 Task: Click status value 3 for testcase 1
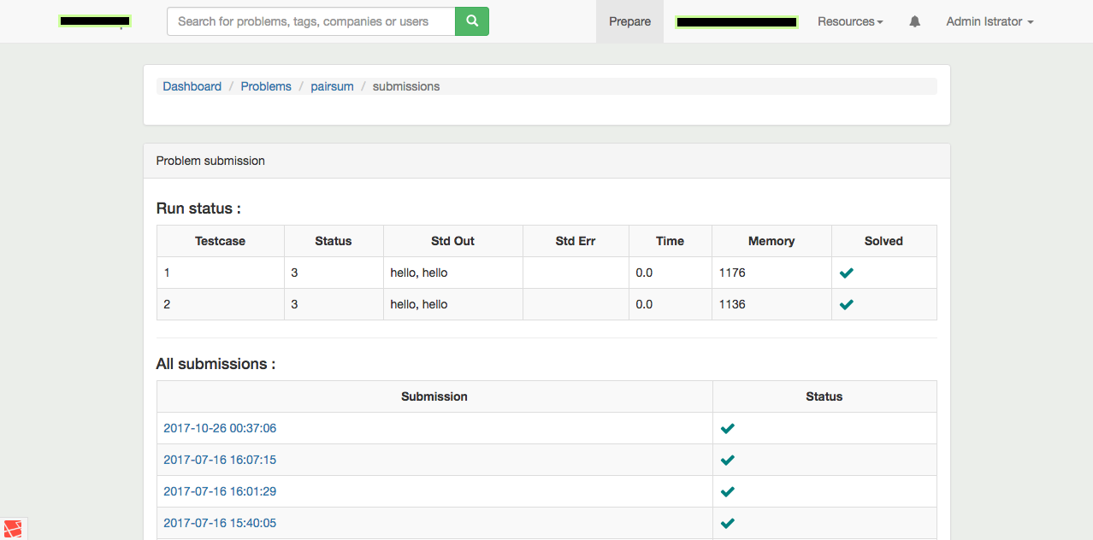tap(294, 273)
